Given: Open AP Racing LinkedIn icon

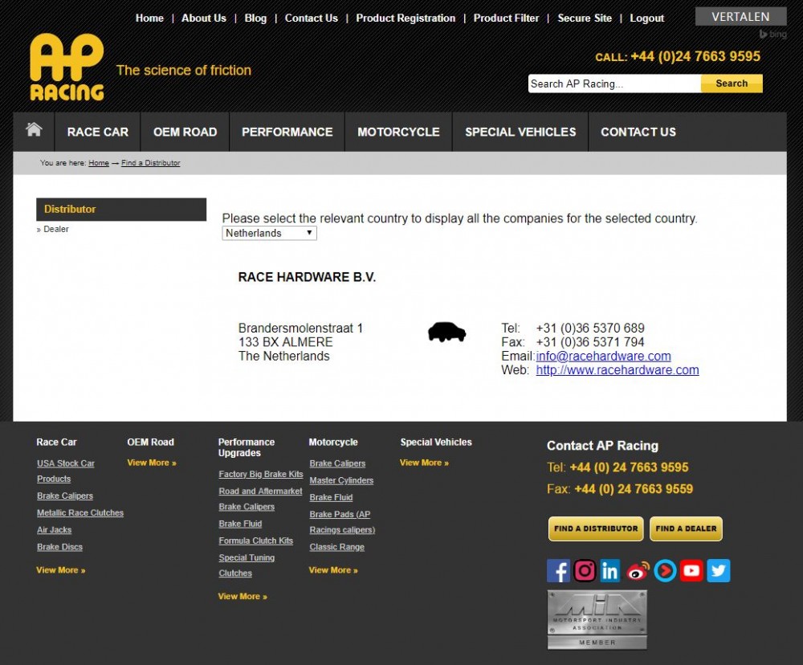Looking at the screenshot, I should click(x=609, y=571).
